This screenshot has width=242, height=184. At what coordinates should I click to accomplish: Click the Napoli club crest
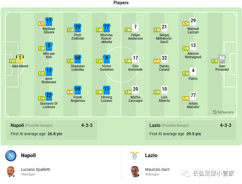tap(11, 156)
